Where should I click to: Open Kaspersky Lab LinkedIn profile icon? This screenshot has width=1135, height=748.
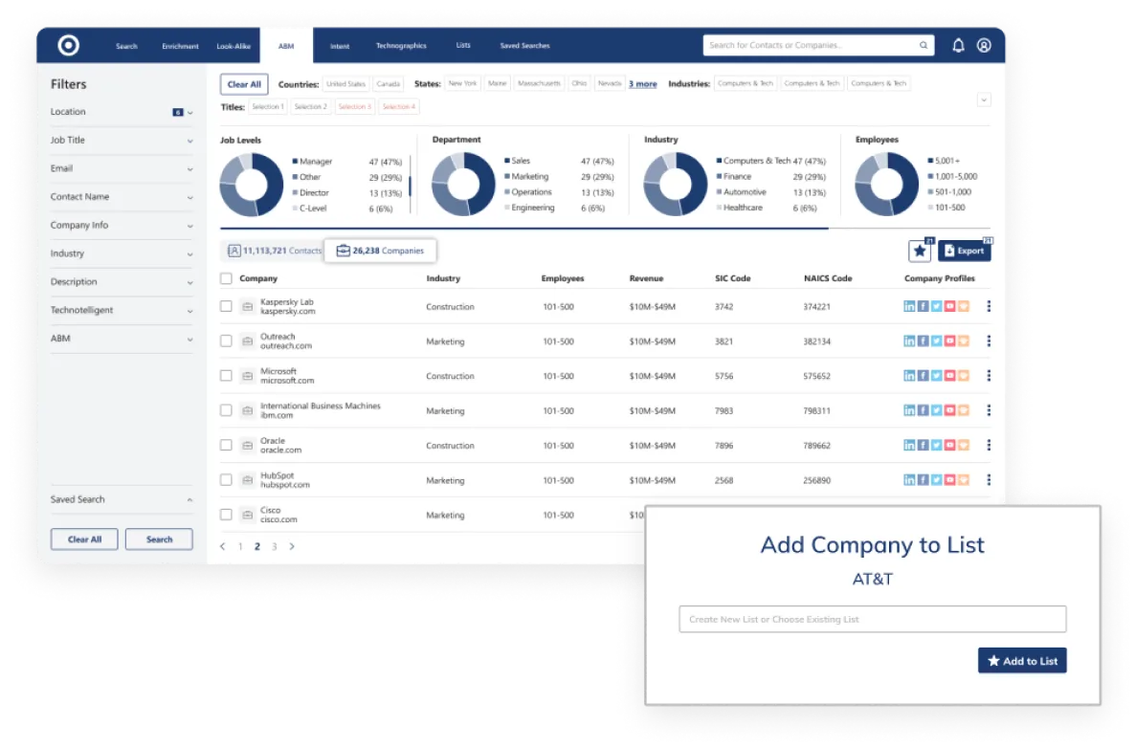909,307
